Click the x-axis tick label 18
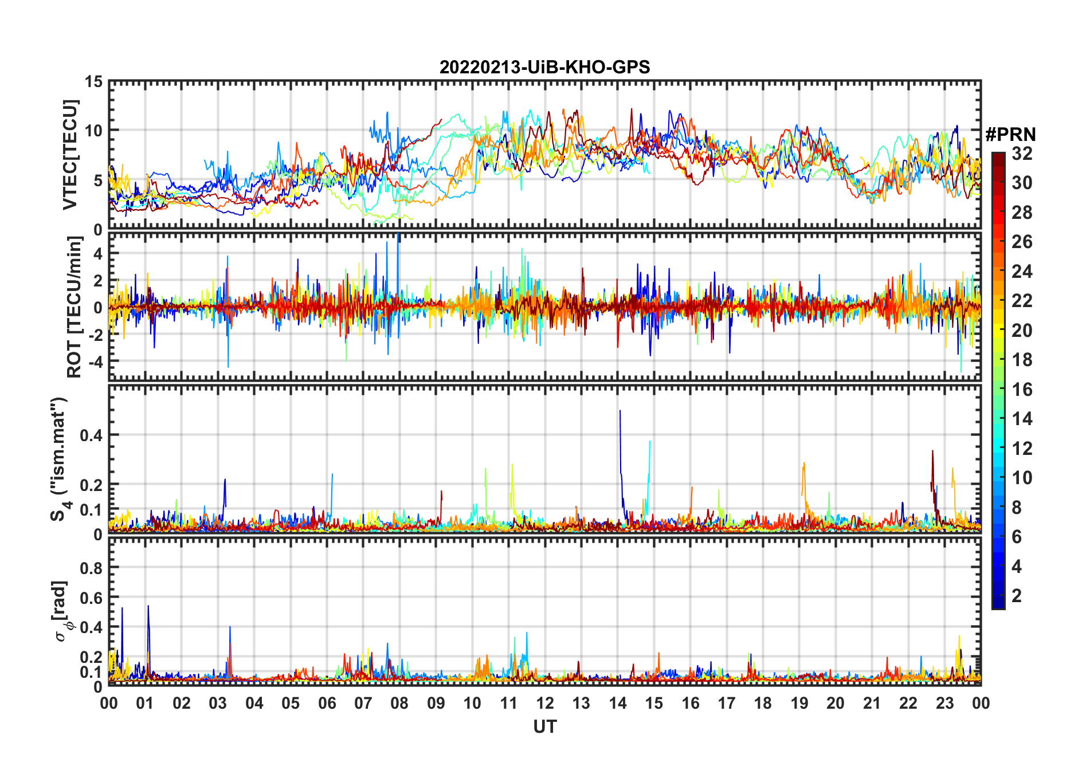The image size is (1090, 762). click(x=763, y=703)
